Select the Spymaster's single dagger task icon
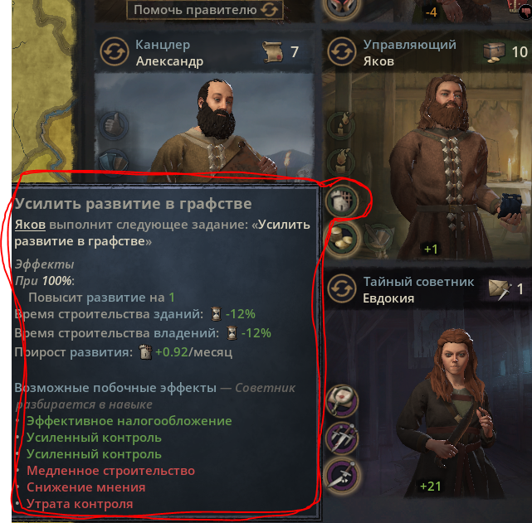 coord(342,475)
